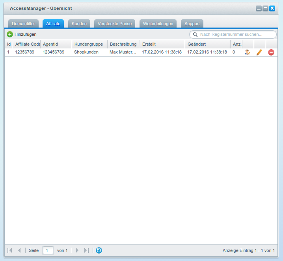The width and height of the screenshot is (283, 261).
Task: Sort by the Erstellt column header
Action: (162, 44)
